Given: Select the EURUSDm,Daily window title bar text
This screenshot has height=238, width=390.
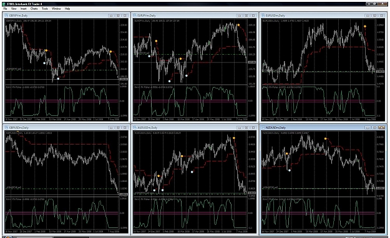Looking at the screenshot, I should pyautogui.click(x=275, y=16).
